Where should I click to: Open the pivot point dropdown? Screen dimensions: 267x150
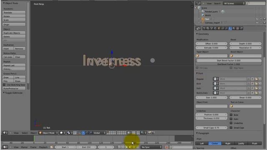point(70,133)
